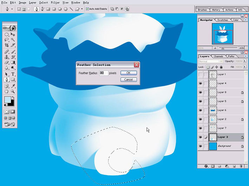This screenshot has height=186, width=249.
Task: Open the Fill slider arrow
Action: click(245, 67)
